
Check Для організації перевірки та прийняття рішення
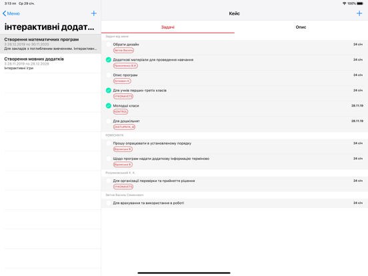click(109, 181)
